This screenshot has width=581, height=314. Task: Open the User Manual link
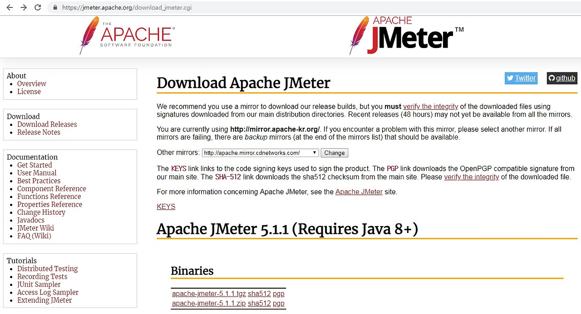coord(37,173)
